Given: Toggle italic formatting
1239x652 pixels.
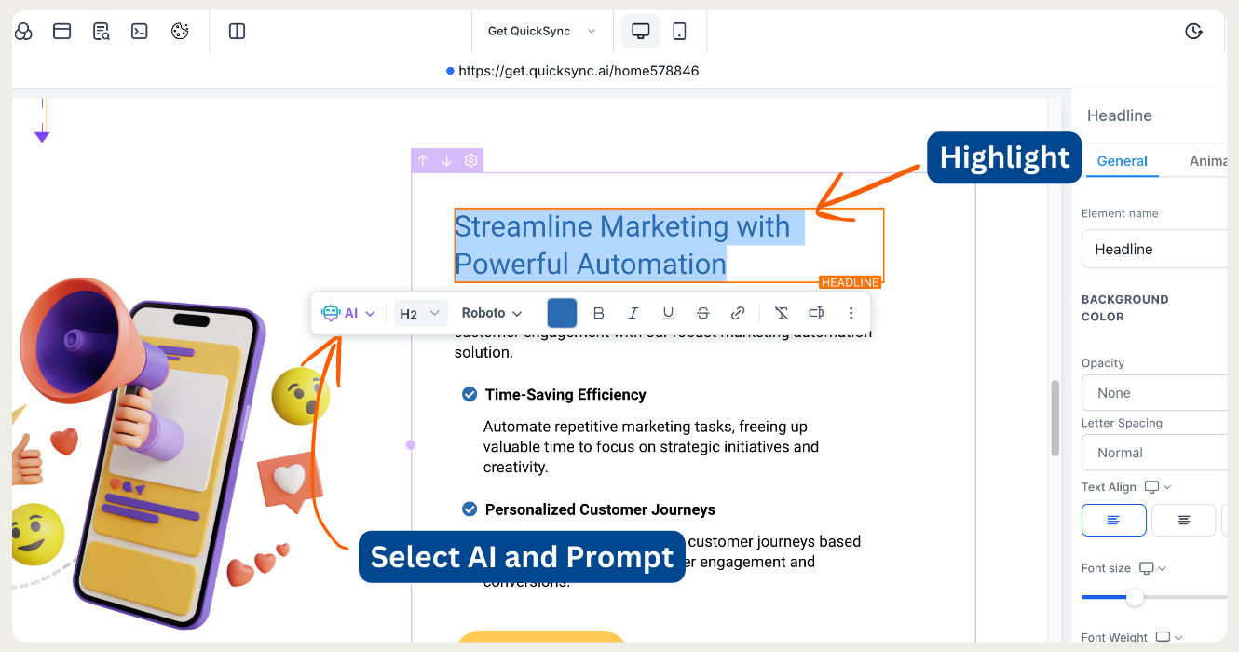Looking at the screenshot, I should click(x=633, y=313).
